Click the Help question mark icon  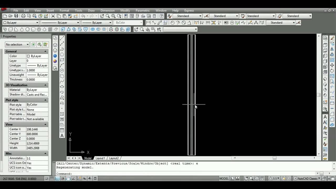162,16
